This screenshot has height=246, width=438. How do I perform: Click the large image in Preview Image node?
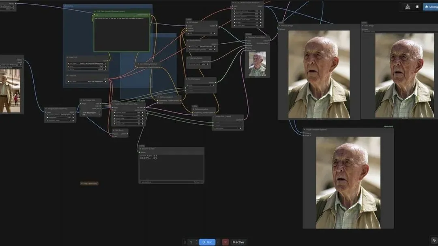coord(319,74)
